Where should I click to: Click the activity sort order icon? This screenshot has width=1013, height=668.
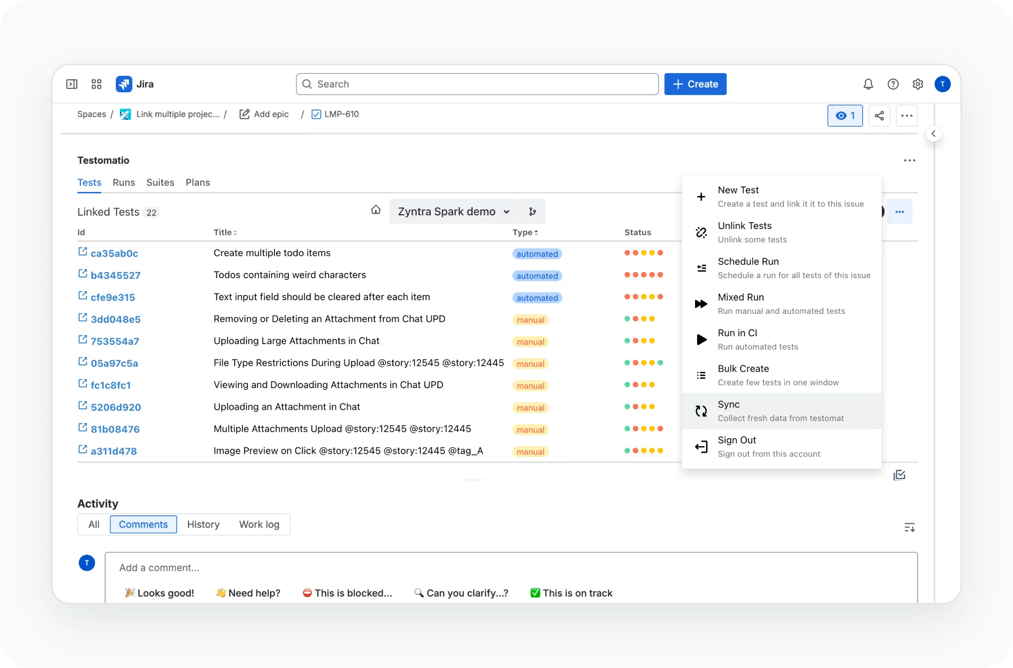(909, 527)
